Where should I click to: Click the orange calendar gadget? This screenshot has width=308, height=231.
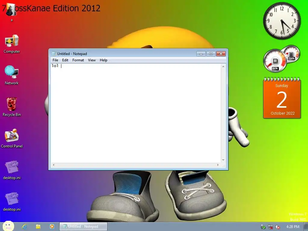click(282, 98)
